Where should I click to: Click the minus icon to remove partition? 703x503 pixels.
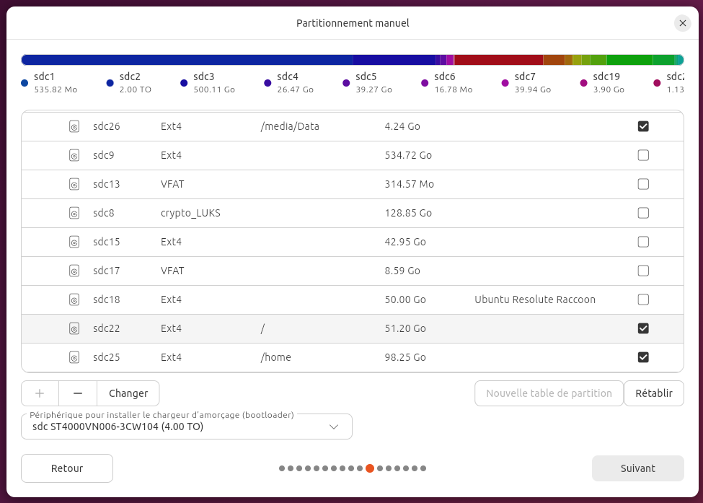coord(78,393)
